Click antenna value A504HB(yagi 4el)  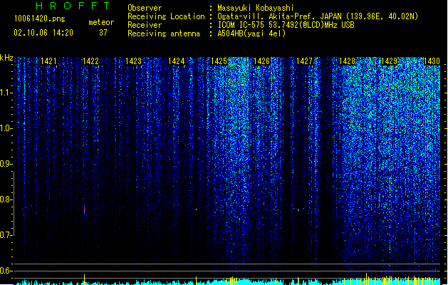coord(251,33)
